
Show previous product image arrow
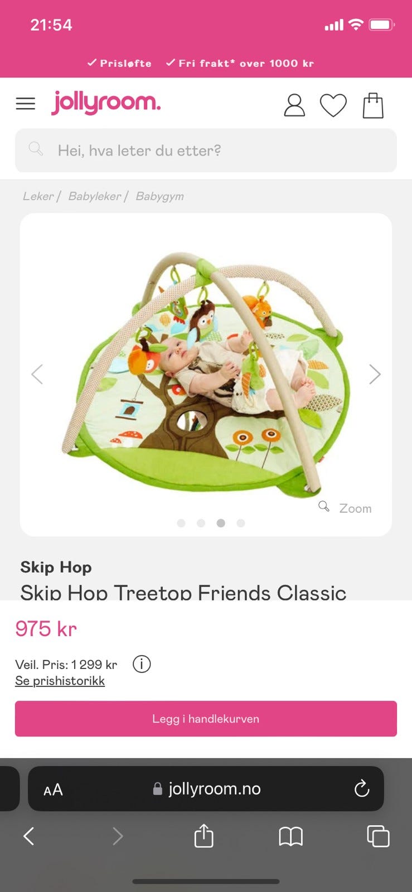tap(37, 374)
